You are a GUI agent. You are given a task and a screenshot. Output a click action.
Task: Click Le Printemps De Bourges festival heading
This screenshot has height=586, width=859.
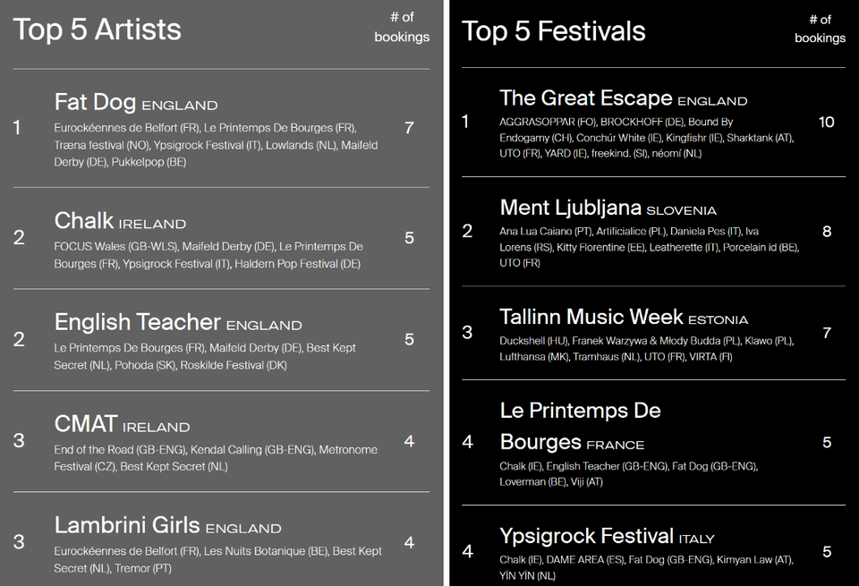(x=580, y=426)
